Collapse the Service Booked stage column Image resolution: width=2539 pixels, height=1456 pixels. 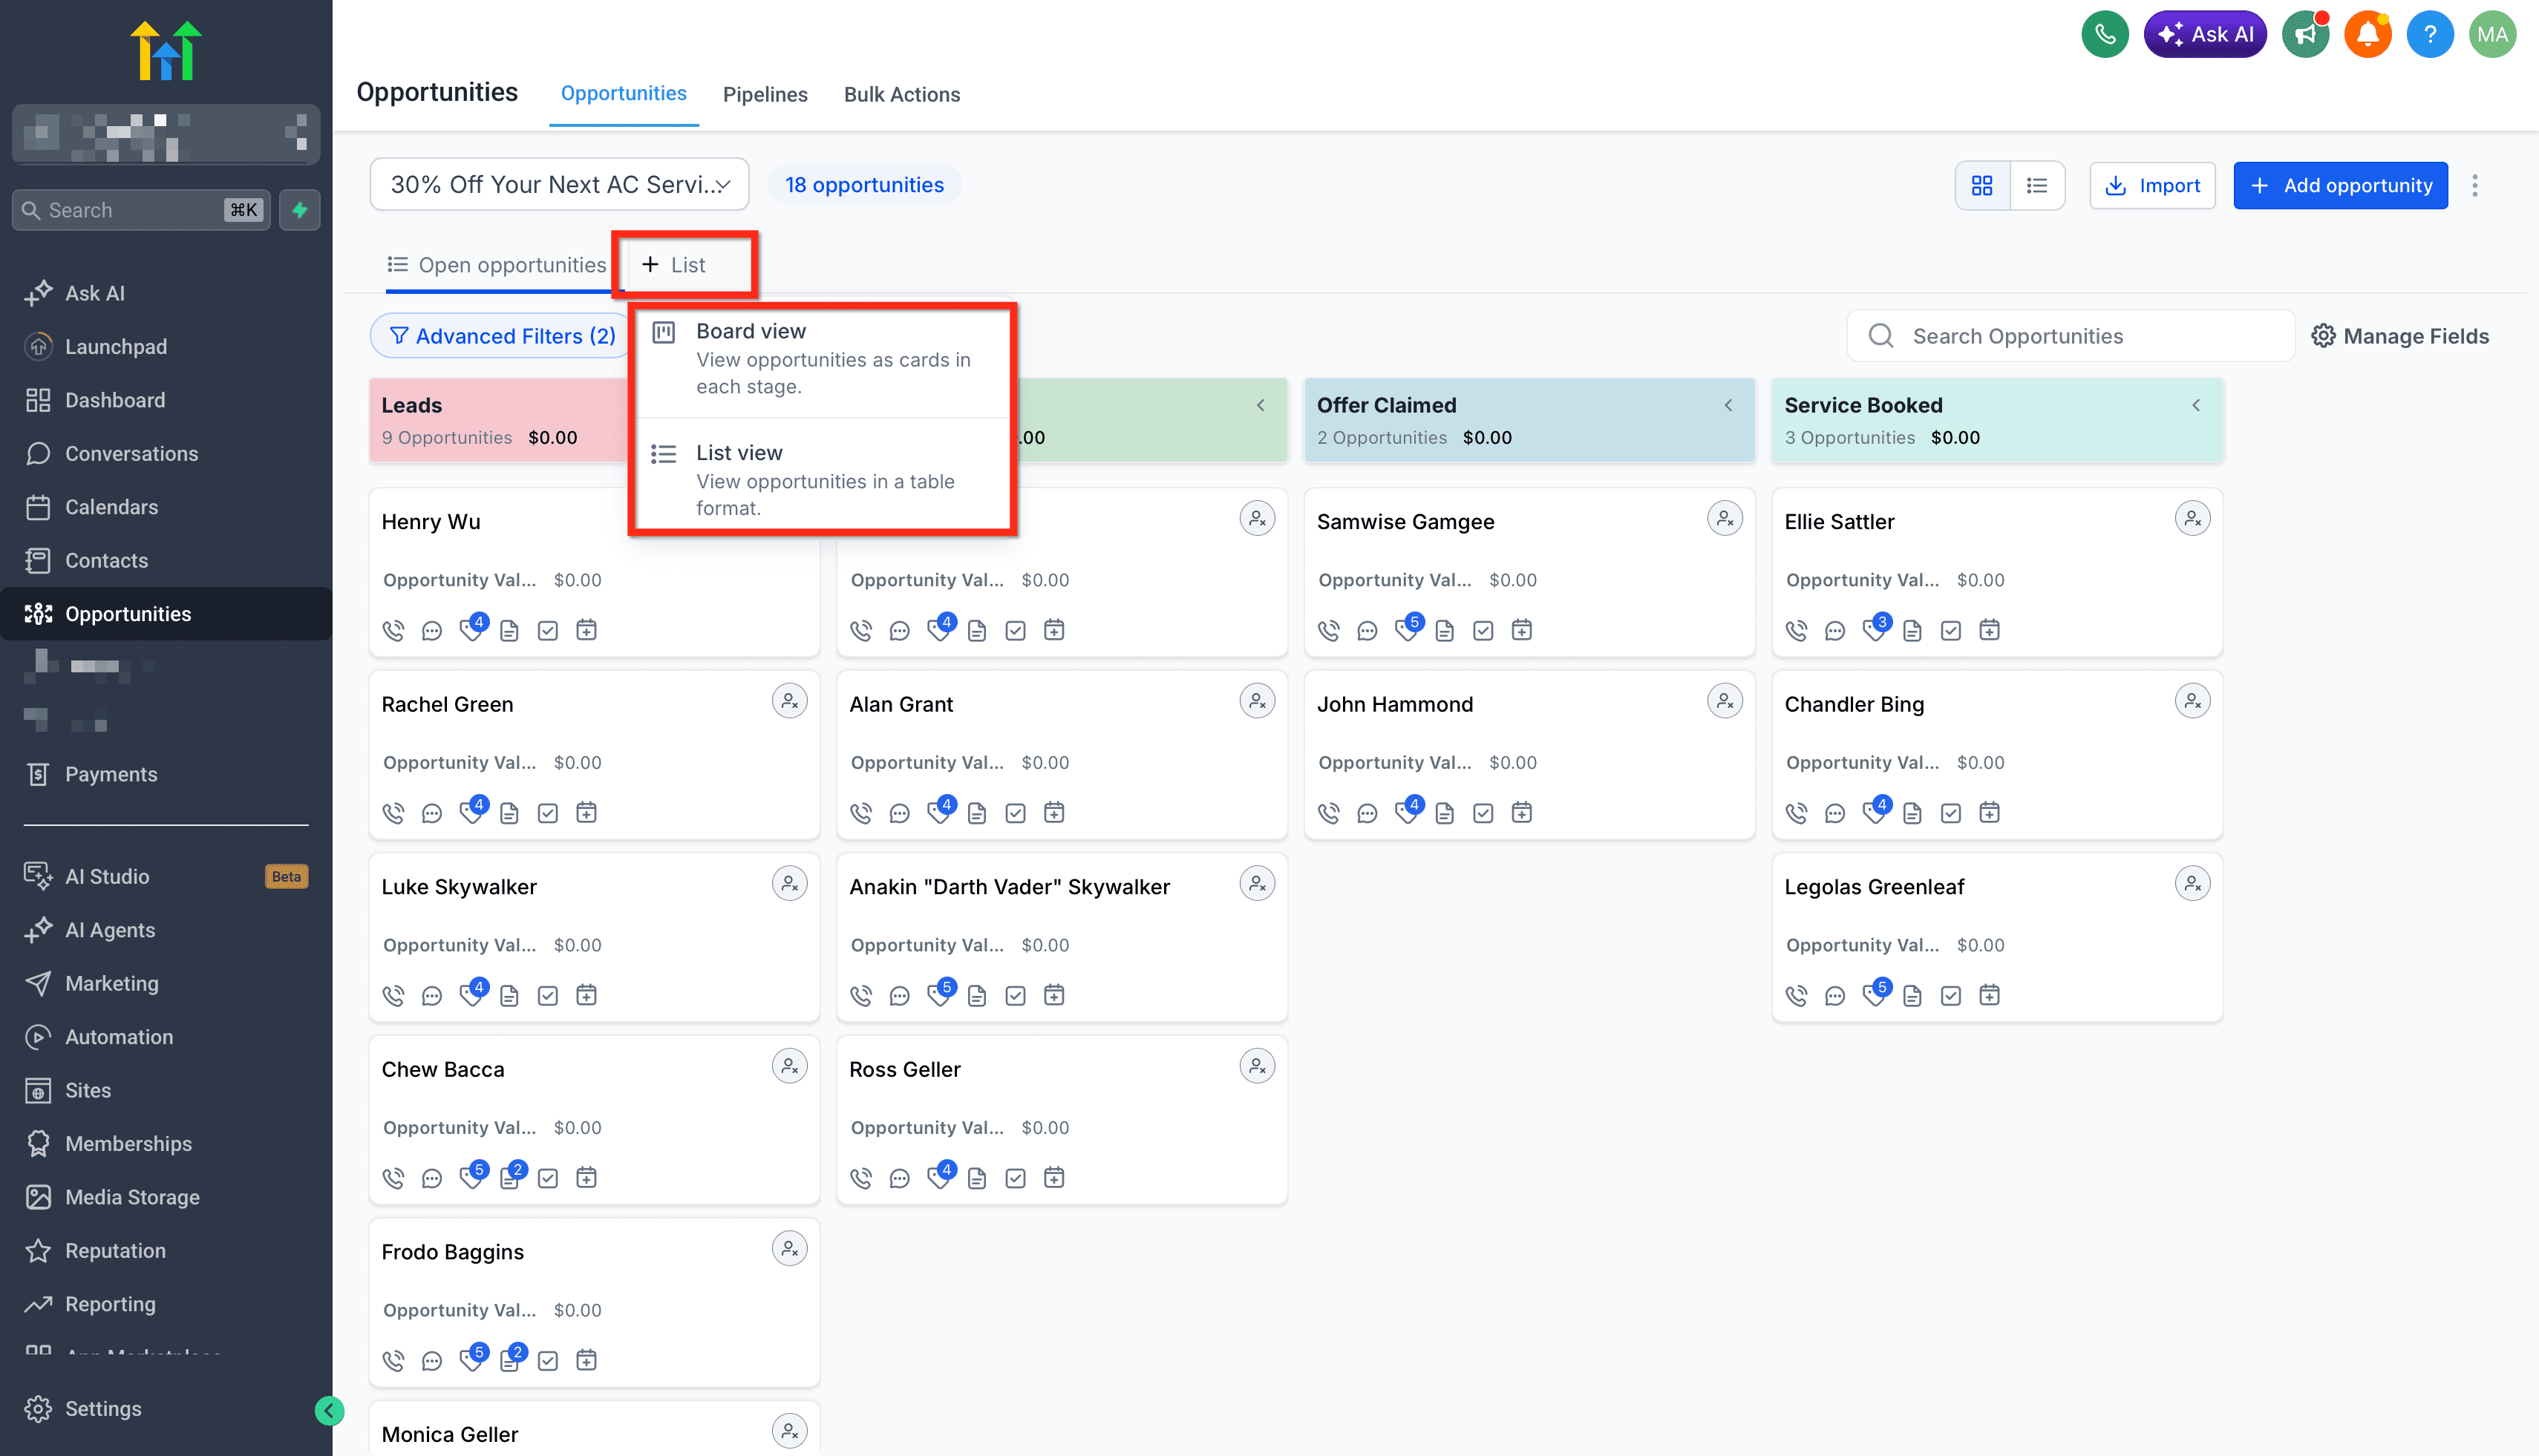[2195, 405]
